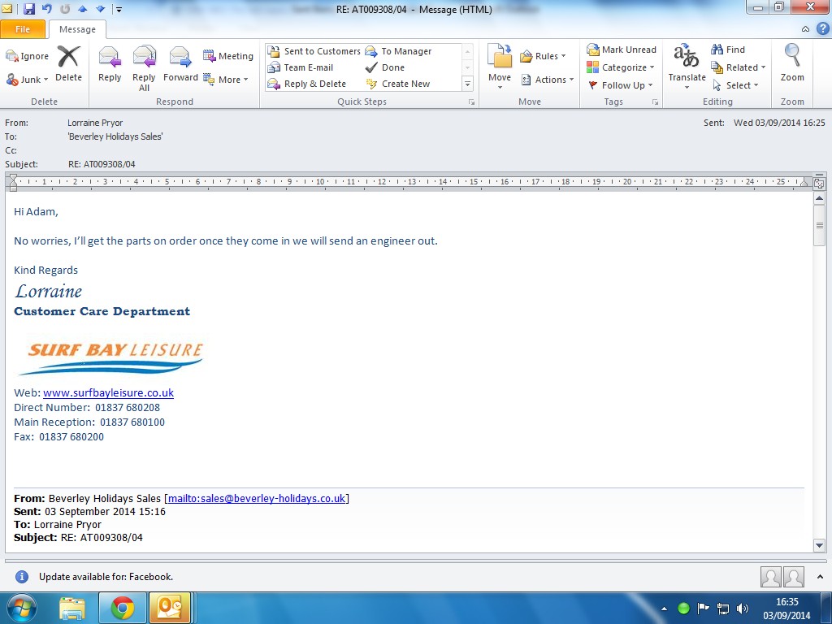
Task: Run the To Manager quick step
Action: click(x=398, y=51)
